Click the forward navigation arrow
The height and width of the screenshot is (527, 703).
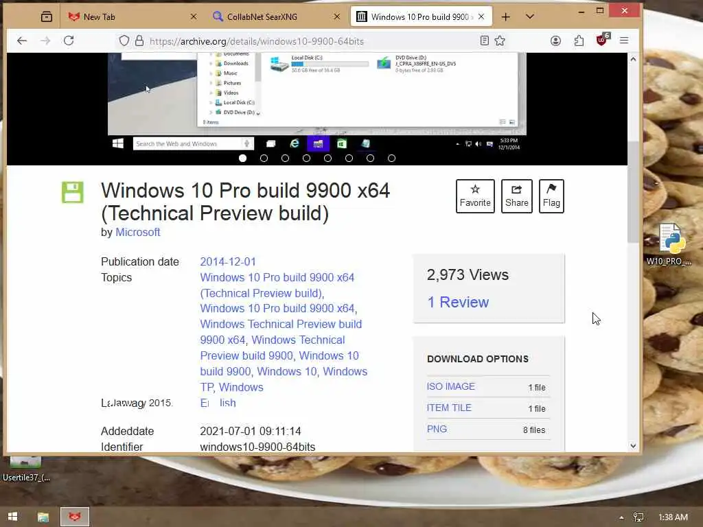45,40
